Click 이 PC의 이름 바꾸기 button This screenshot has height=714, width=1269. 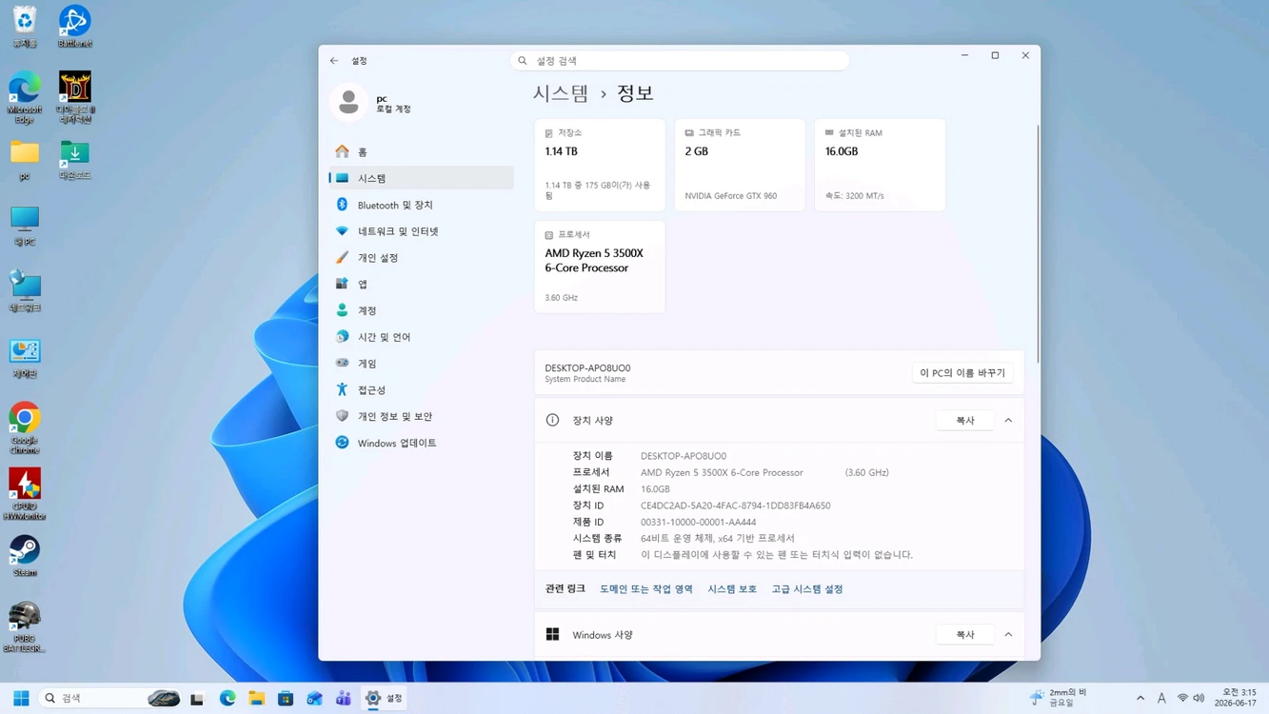coord(962,373)
